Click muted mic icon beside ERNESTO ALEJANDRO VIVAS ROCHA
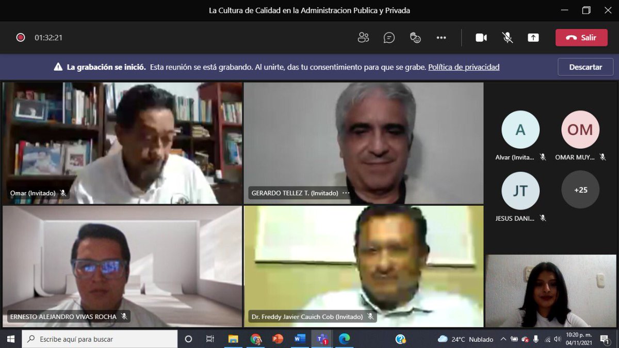This screenshot has height=348, width=619. tap(124, 317)
